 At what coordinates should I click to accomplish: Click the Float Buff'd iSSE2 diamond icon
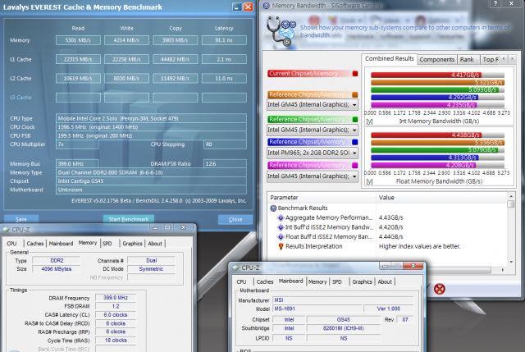pos(281,237)
